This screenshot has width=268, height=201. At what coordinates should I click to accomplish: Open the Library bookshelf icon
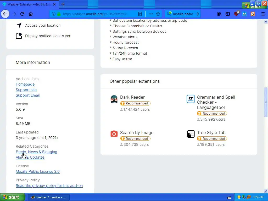219,14
